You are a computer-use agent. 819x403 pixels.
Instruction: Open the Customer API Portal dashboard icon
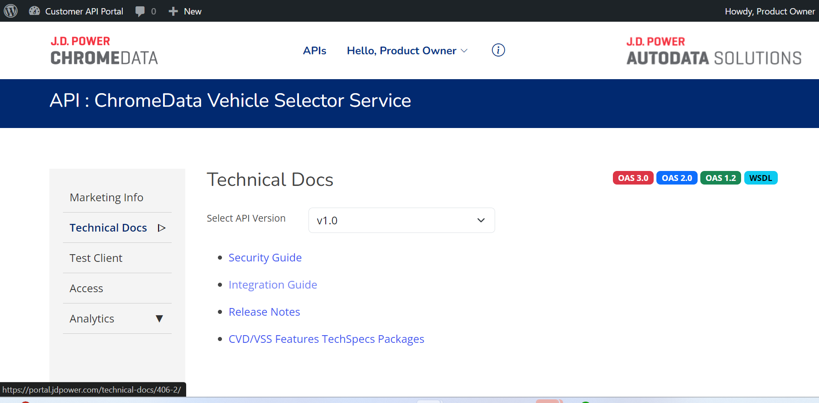pos(34,11)
